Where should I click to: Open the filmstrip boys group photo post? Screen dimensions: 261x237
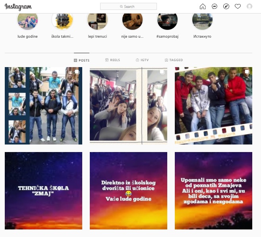pyautogui.click(x=213, y=106)
